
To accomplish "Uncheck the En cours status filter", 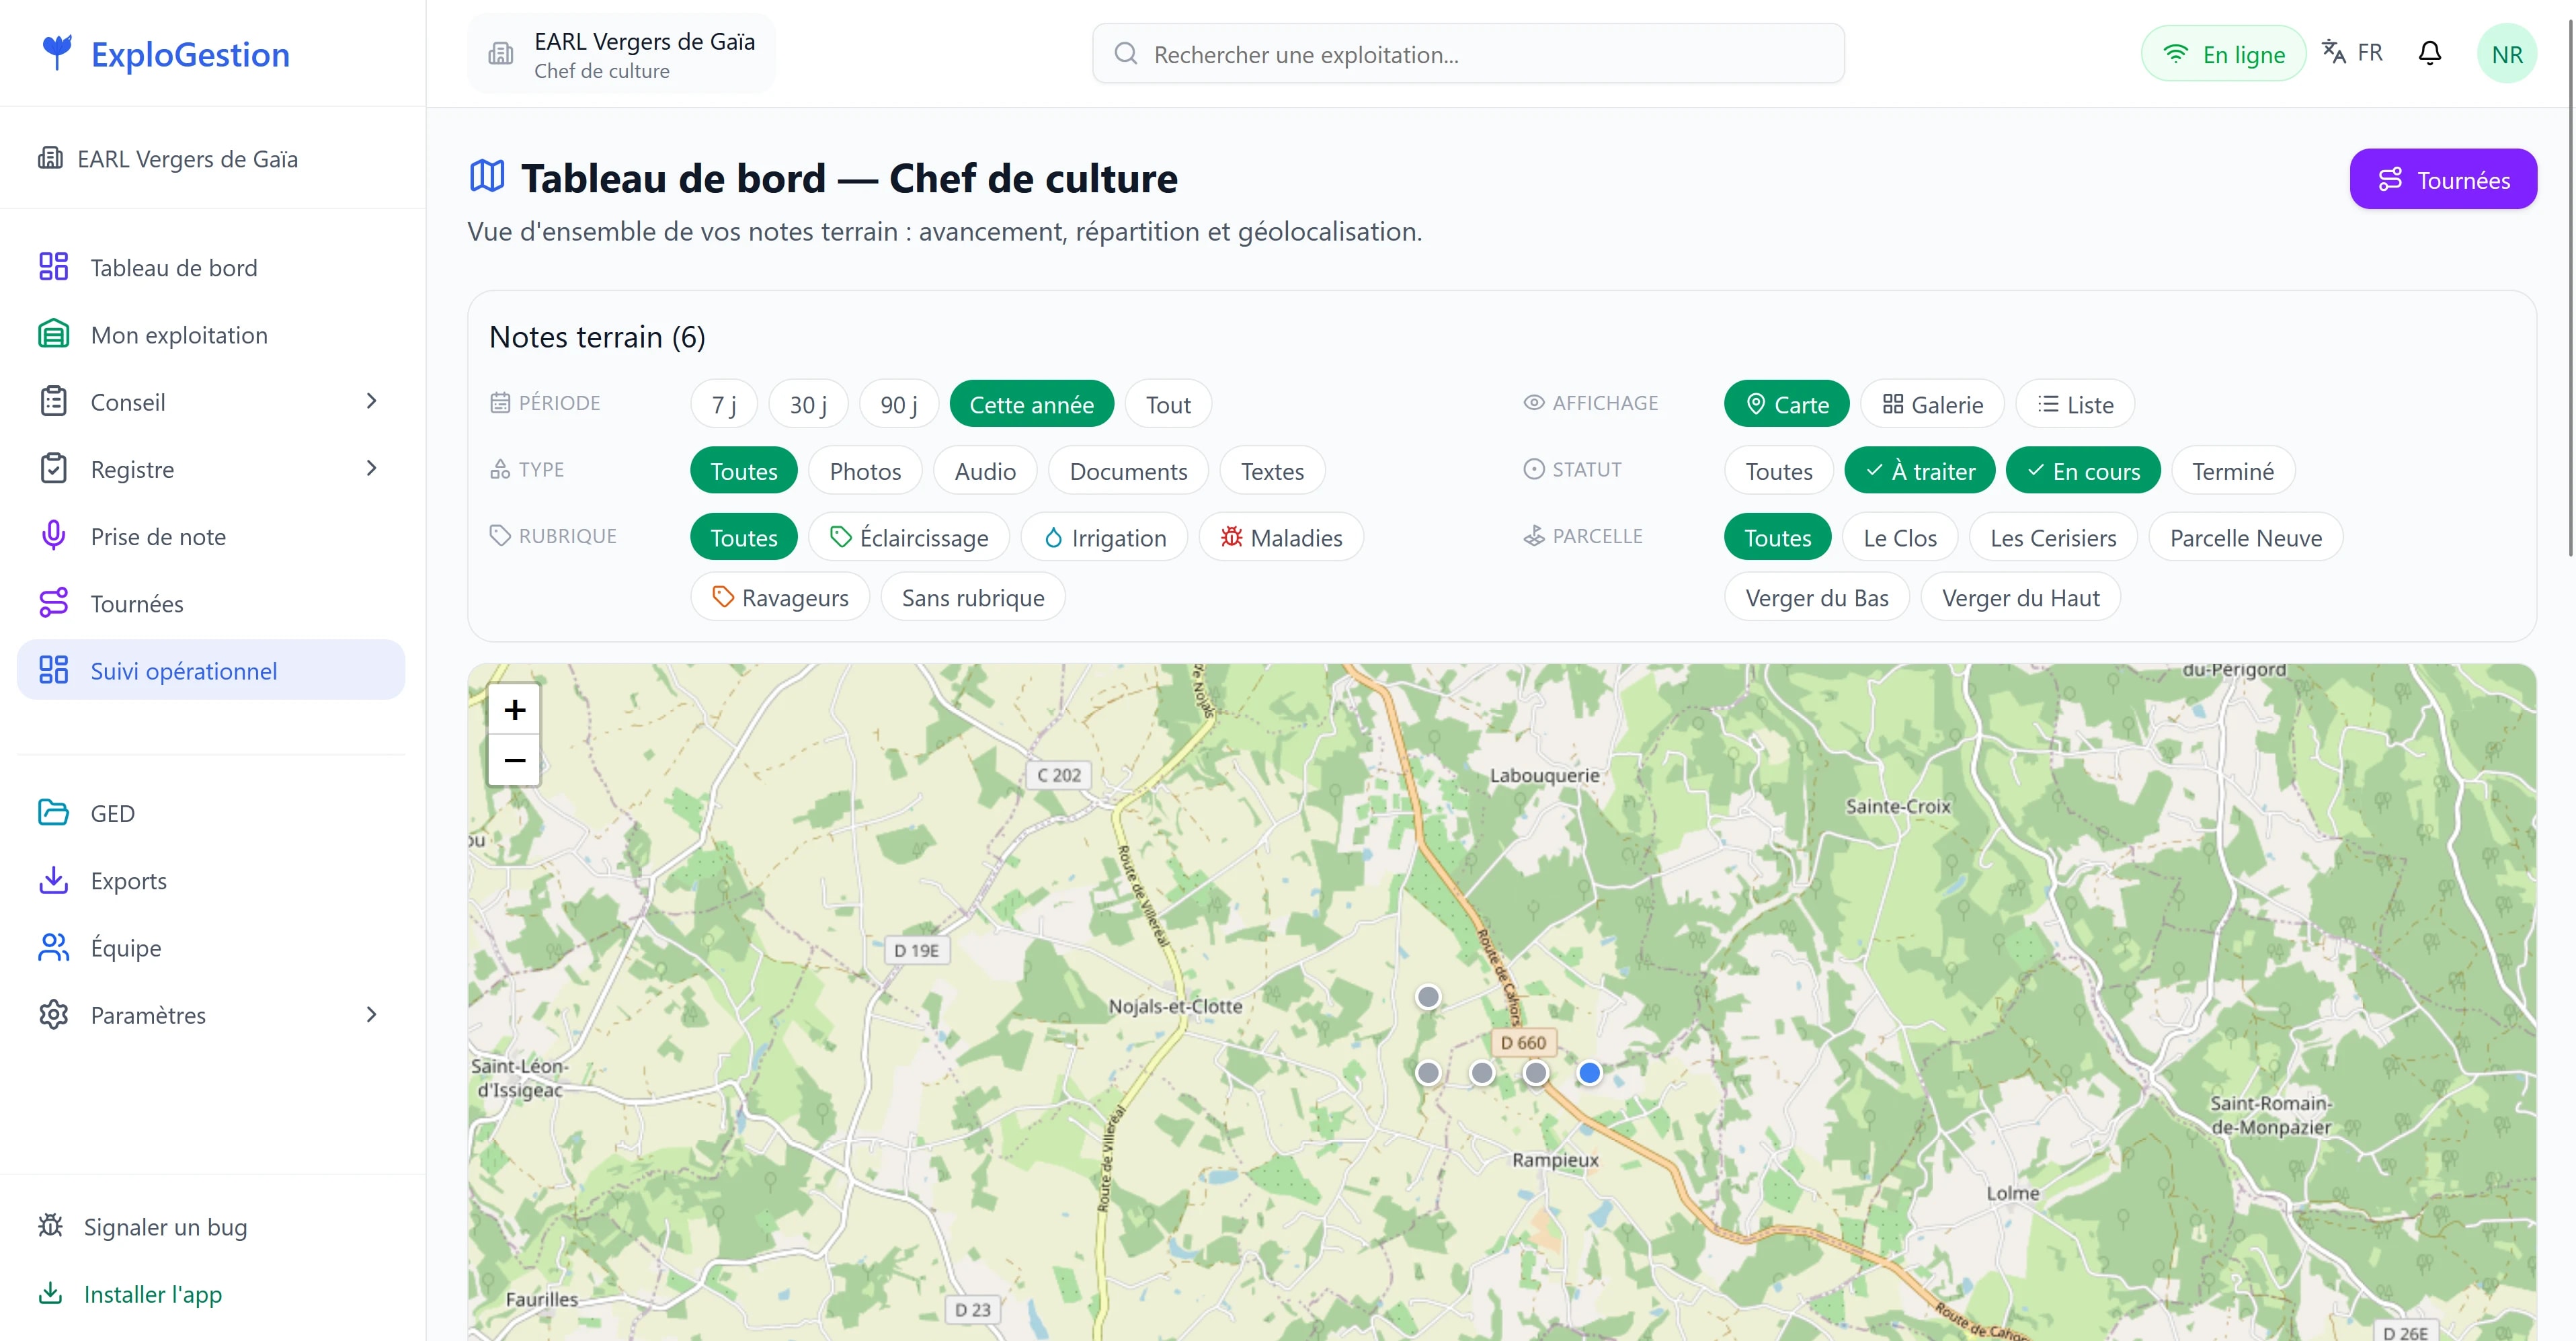I will (2084, 470).
